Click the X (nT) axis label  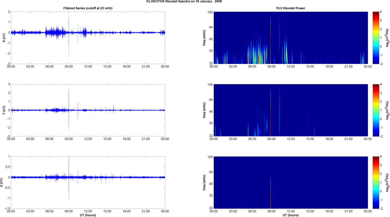tap(4, 38)
